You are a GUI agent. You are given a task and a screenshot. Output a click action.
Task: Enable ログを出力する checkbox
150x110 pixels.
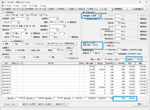point(66,58)
